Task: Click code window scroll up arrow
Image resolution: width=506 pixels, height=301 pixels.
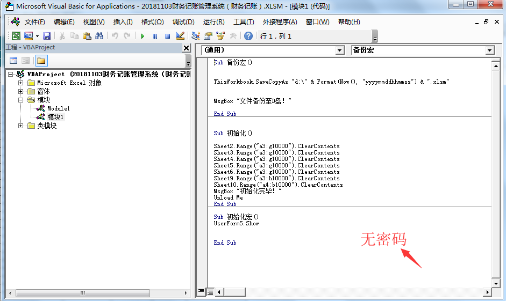Action: point(496,65)
